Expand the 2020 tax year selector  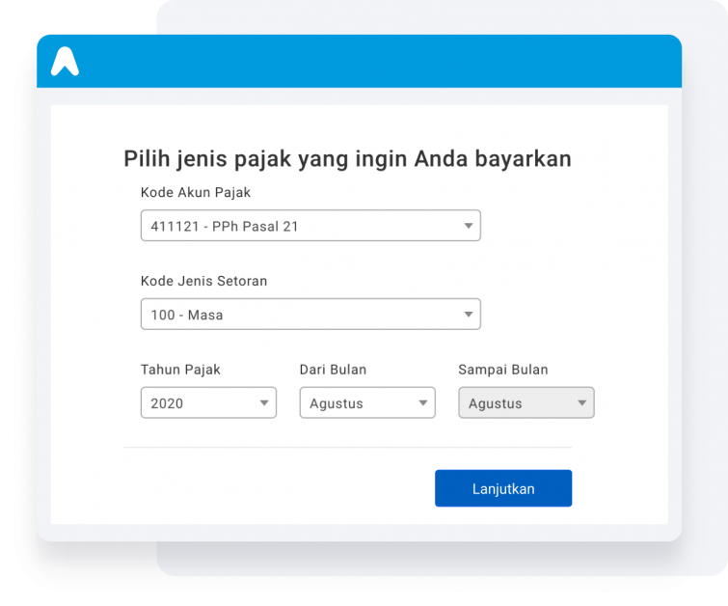[208, 402]
